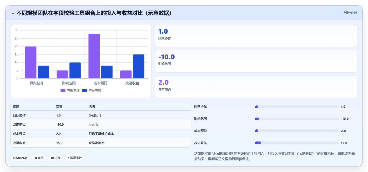Click the 30 y-axis tick label

[x=16, y=30]
